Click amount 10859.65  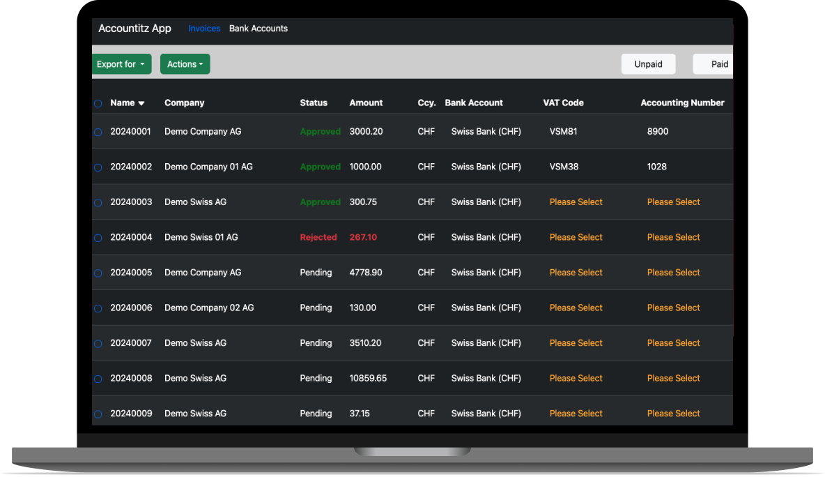(368, 379)
